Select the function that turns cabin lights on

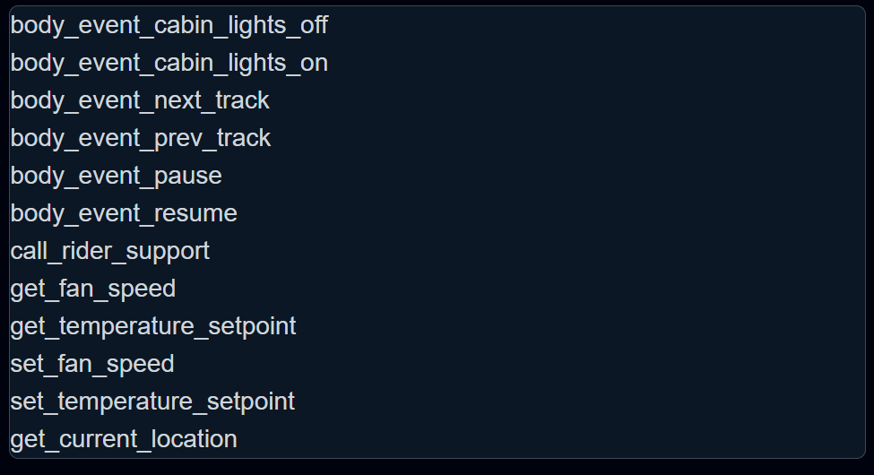tap(169, 63)
